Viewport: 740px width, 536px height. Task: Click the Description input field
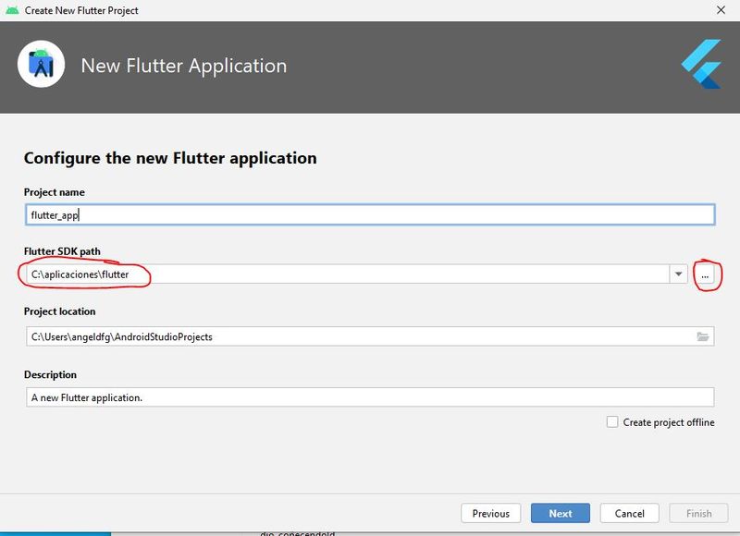[370, 397]
